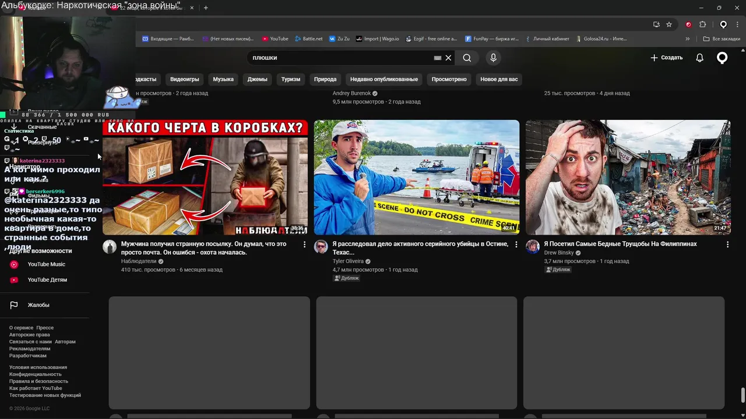
Task: Open the FunPay bookmark
Action: coord(492,39)
